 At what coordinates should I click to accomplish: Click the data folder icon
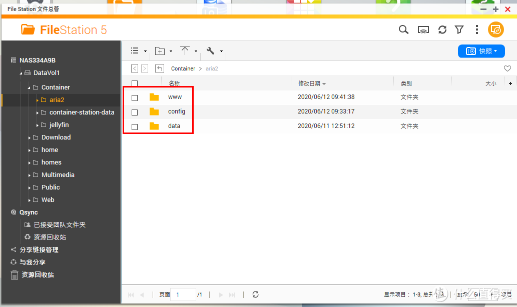(154, 126)
